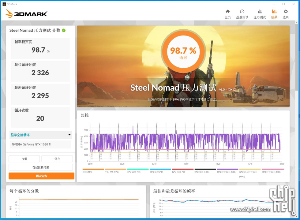Click the dropdown arrow beside 显示全部循环
300x220 pixels.
pos(69,135)
